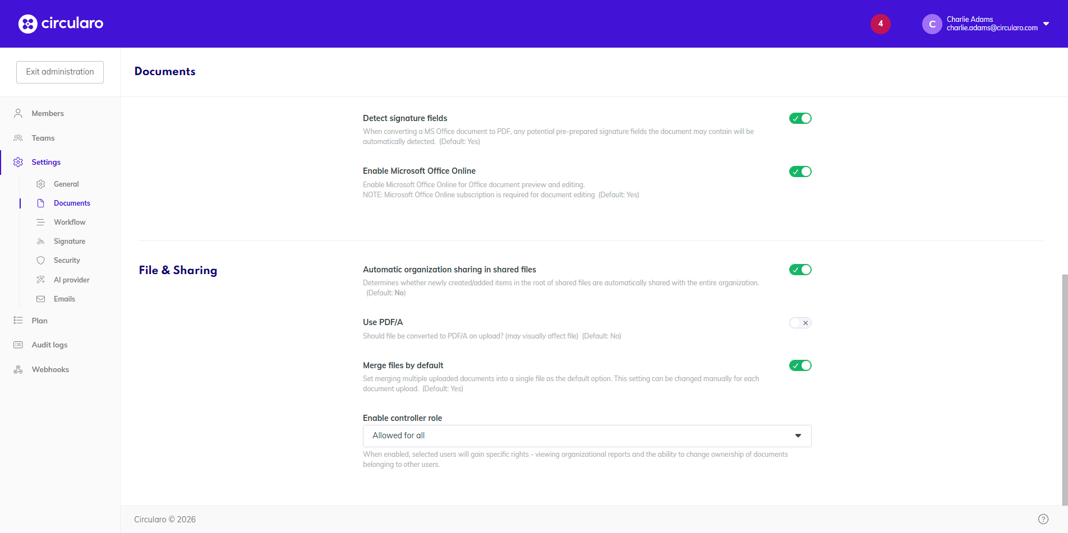
Task: Click the AI provider wand icon
Action: (40, 280)
